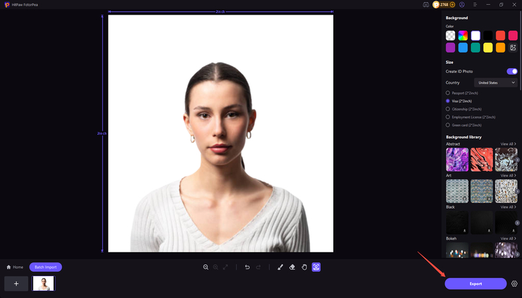Select the brush tool
This screenshot has width=522, height=298.
click(x=280, y=267)
